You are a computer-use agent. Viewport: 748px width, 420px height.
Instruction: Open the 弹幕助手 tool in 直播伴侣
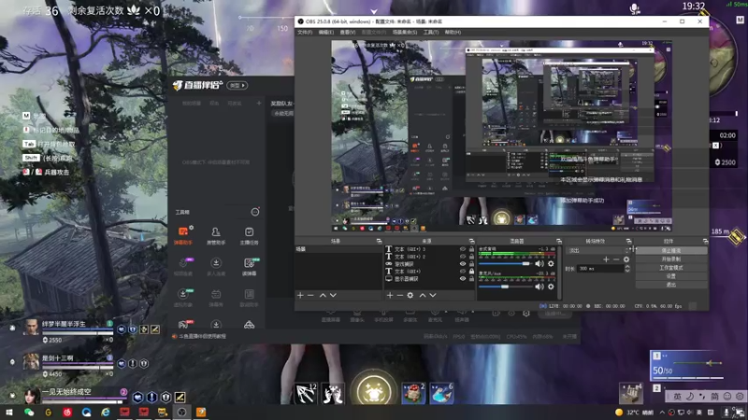183,236
